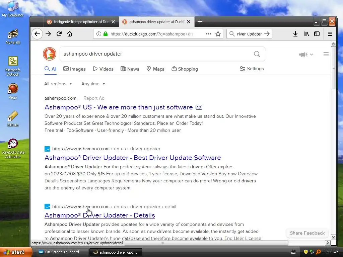Close the techgenie free pc optimizer tab

[113, 22]
